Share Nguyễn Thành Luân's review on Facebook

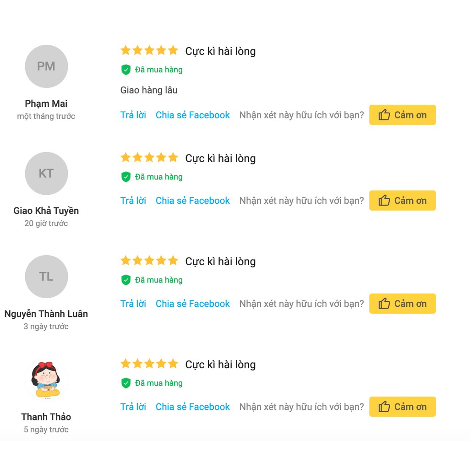[x=192, y=304]
